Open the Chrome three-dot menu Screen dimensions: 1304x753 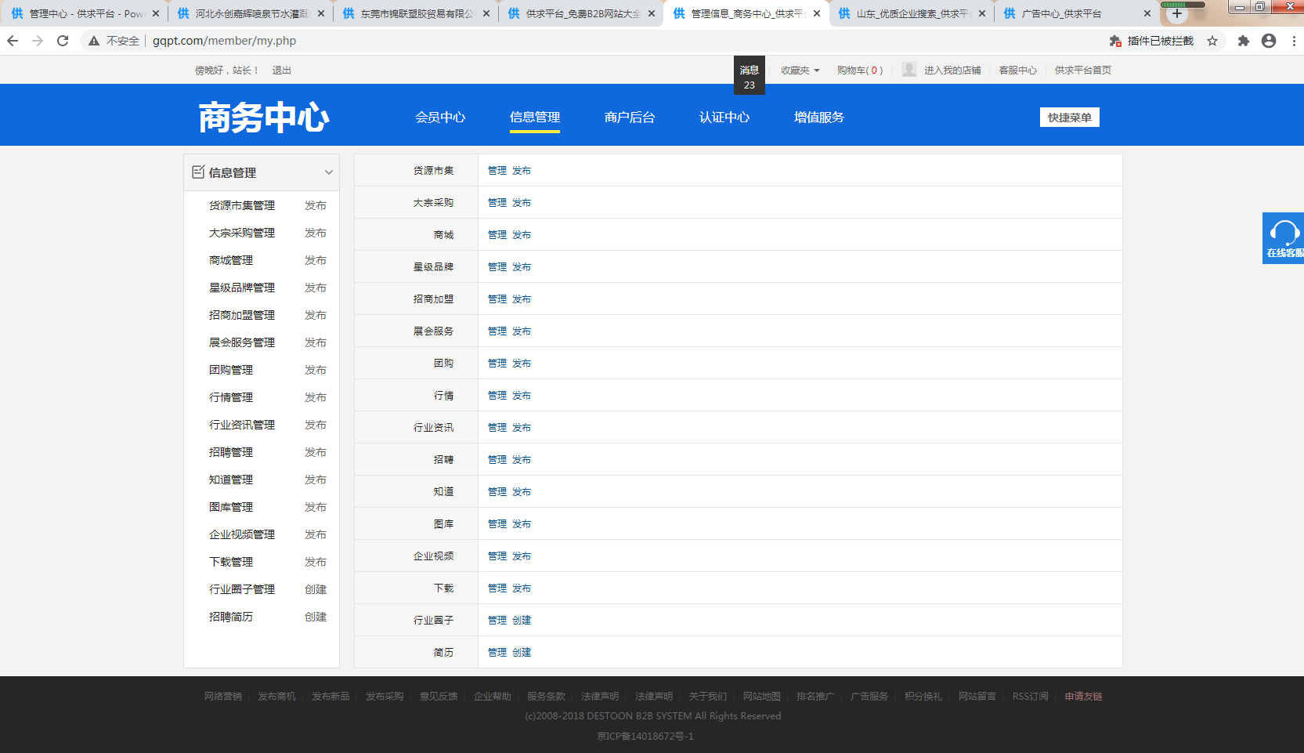(x=1293, y=41)
